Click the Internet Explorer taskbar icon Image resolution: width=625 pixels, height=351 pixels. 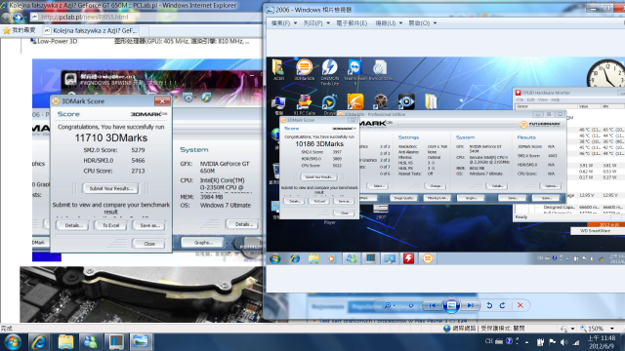click(39, 342)
